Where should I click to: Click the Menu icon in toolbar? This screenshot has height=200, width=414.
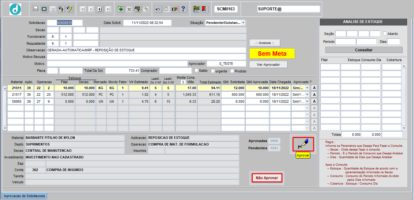pos(196,9)
